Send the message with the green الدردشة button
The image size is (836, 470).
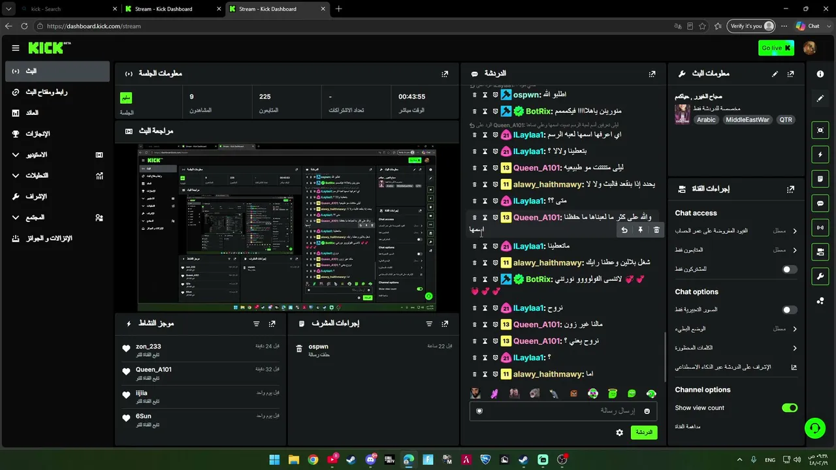[x=644, y=433]
